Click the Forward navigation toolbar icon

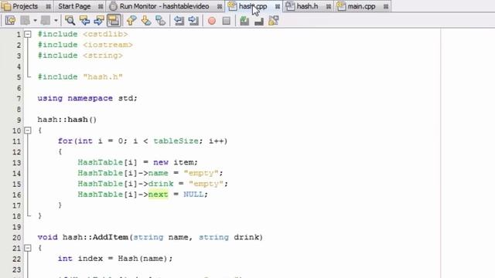tap(46, 21)
